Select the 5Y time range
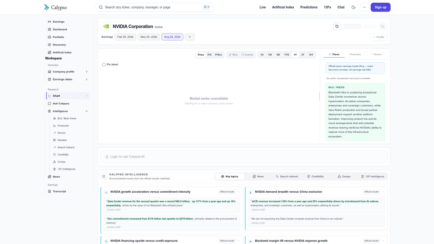Viewport: 434px width, 244px height. coord(303,55)
